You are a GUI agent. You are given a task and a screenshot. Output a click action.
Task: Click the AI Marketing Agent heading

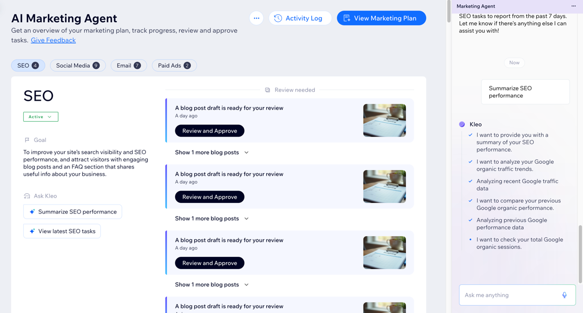(64, 18)
